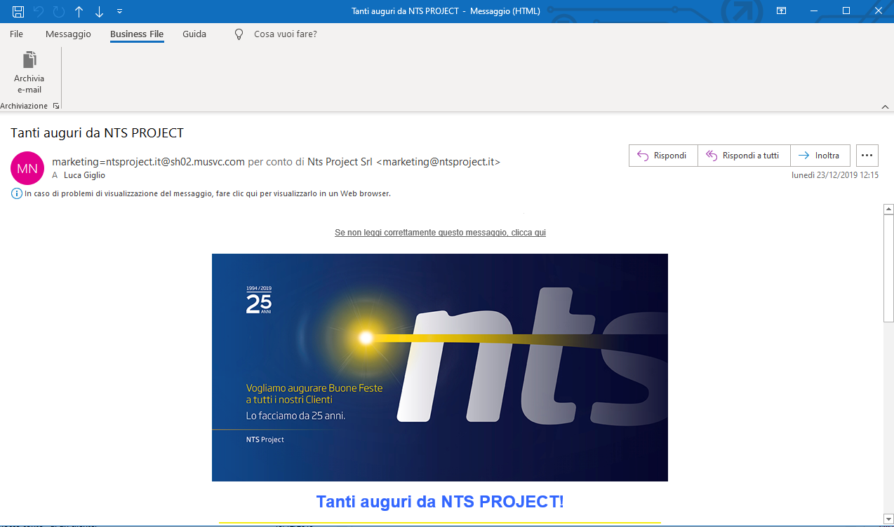Click the vertical scrollbar thumb
Screen dimensions: 894x527
pyautogui.click(x=888, y=268)
